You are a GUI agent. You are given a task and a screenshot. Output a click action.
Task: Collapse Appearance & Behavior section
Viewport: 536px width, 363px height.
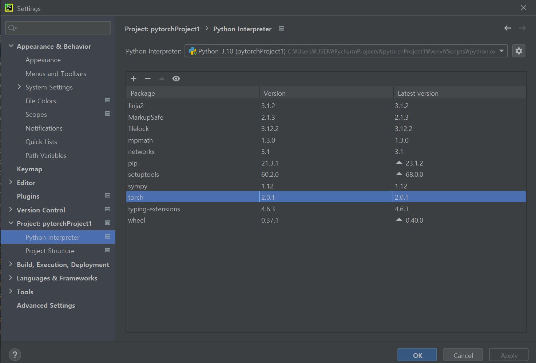11,46
